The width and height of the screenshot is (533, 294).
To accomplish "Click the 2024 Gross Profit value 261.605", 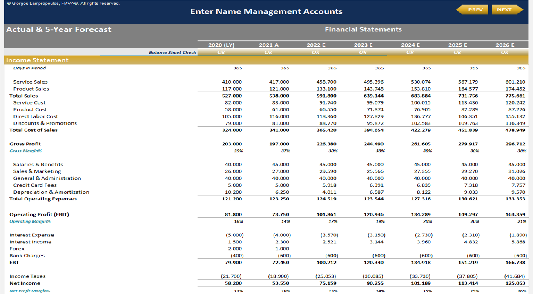I will point(421,144).
